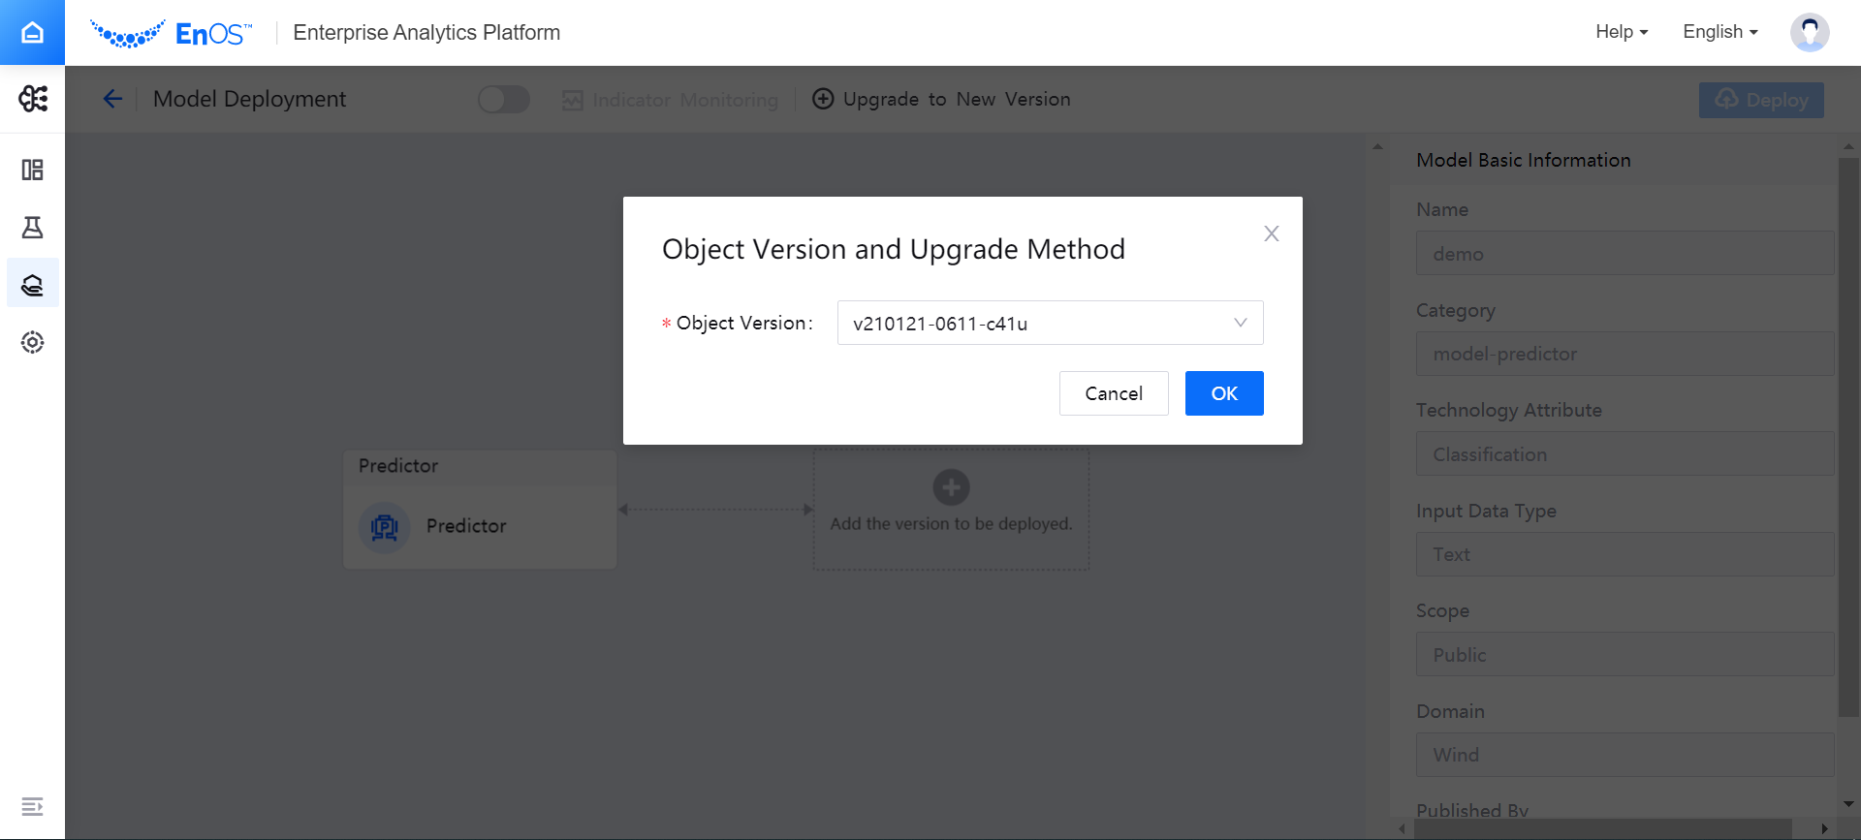Open the brain-shaped AI sidebar icon
The width and height of the screenshot is (1861, 840).
33,99
